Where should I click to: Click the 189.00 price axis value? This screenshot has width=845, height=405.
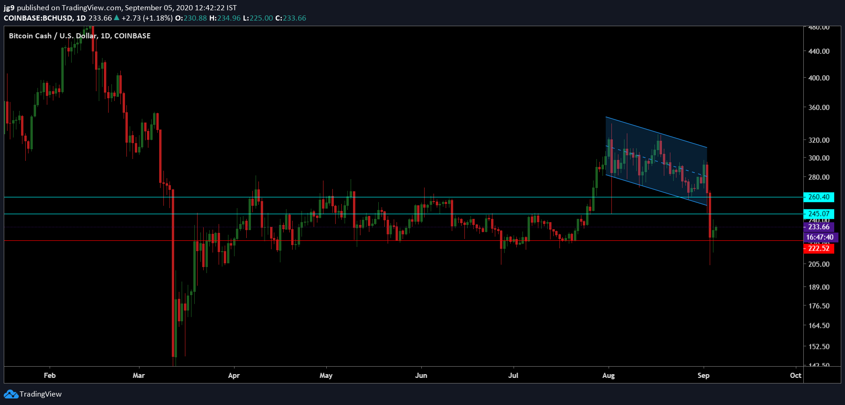[819, 287]
